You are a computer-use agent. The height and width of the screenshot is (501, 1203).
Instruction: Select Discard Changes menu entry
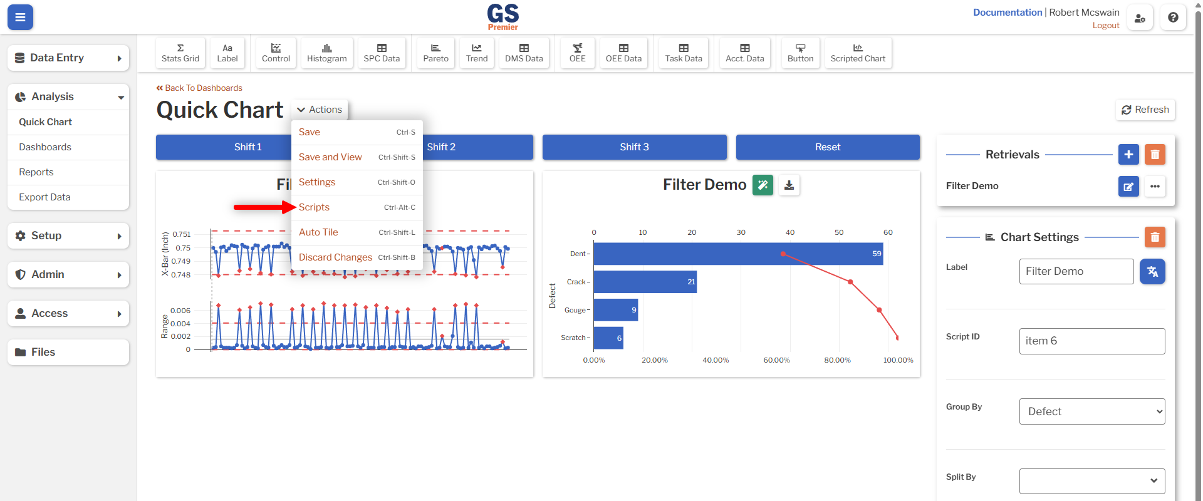coord(357,257)
